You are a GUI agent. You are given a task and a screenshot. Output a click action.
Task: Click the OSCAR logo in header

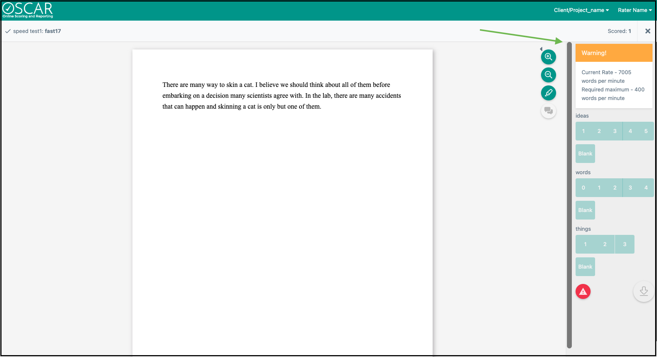(28, 10)
